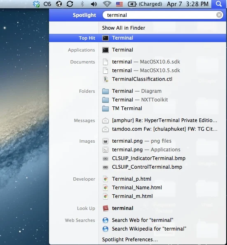Screen dimensions: 227x245
Task: Open CLSUIP_IndicatorTerminal.bmp
Action: point(149,158)
